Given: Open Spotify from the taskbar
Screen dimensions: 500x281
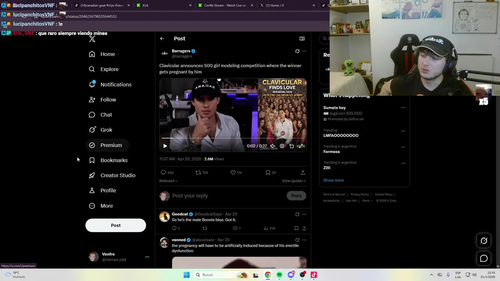Looking at the screenshot, I should (x=279, y=275).
